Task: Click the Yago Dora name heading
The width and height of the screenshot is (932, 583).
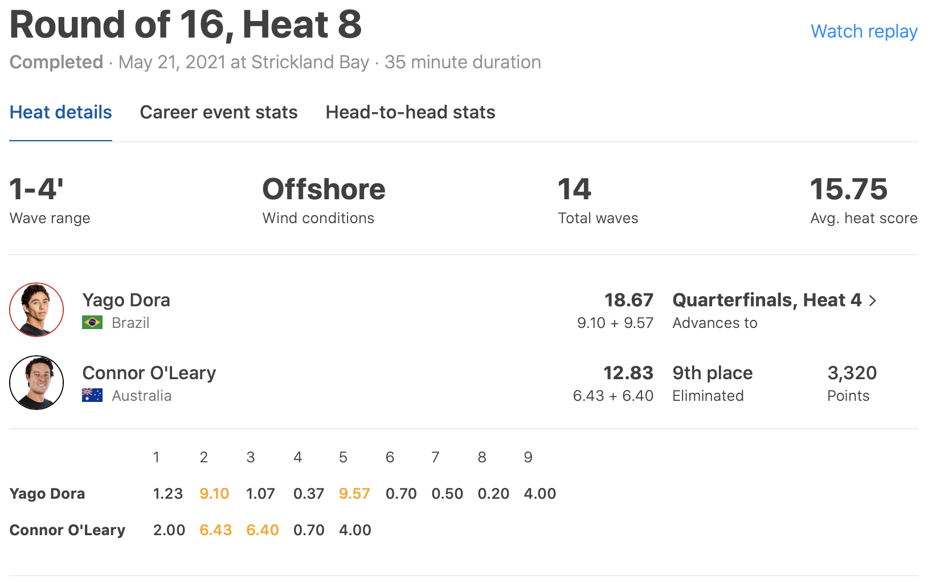Action: tap(126, 300)
